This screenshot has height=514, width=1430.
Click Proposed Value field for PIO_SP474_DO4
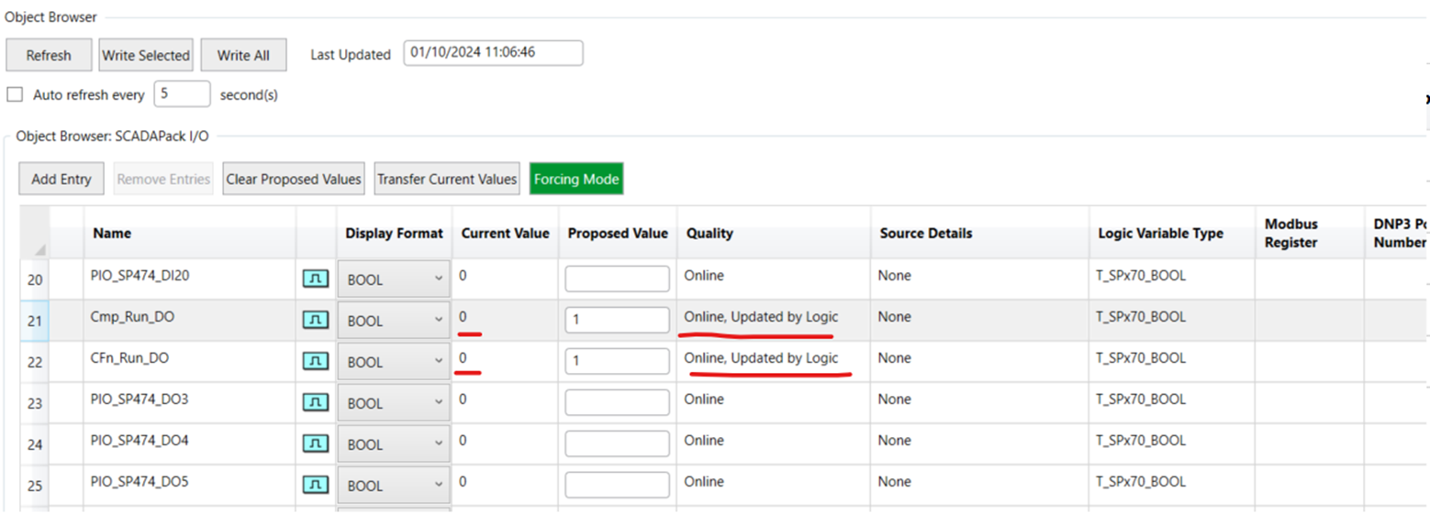tap(617, 443)
